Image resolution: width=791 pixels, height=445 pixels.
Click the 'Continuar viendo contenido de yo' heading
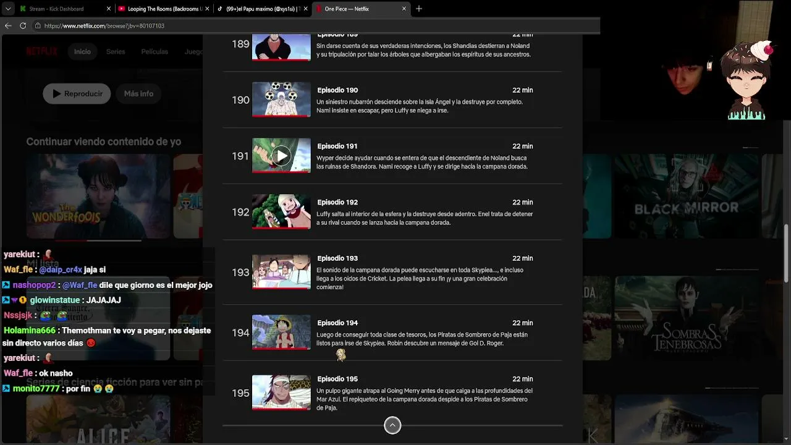coord(104,142)
